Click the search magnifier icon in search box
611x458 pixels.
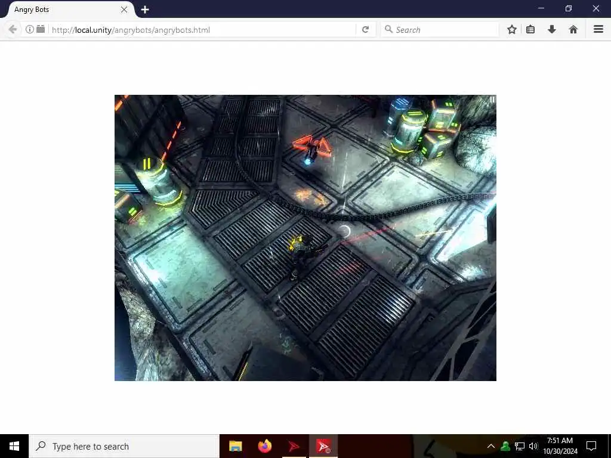(388, 29)
